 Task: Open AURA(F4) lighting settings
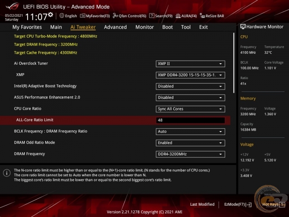pos(186,16)
